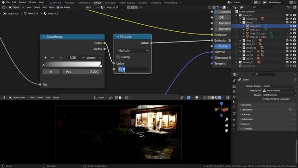The width and height of the screenshot is (298, 168).
Task: Remove a color stop with ColorRamp minus button
Action: click(53, 57)
